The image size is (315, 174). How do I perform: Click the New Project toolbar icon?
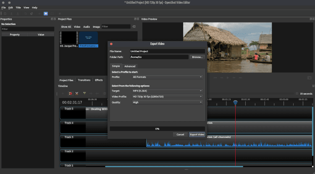point(5,14)
